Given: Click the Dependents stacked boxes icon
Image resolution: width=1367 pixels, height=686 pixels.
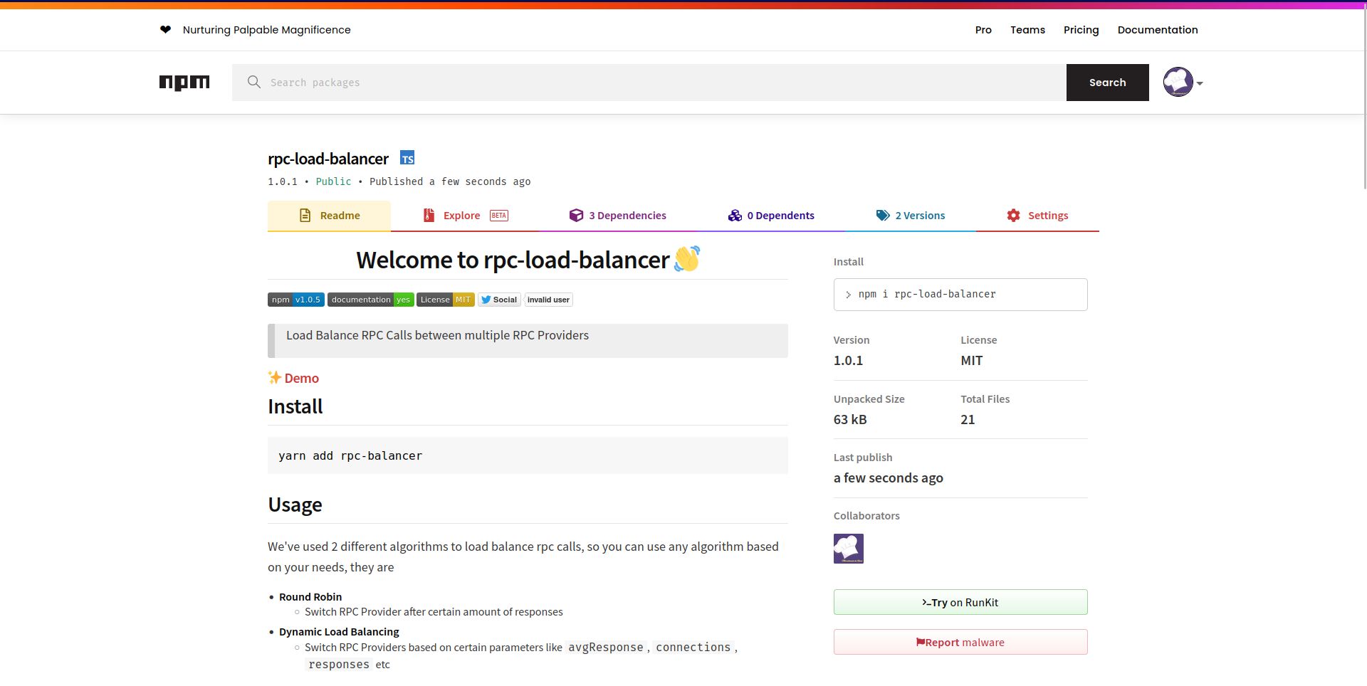Looking at the screenshot, I should (x=735, y=216).
